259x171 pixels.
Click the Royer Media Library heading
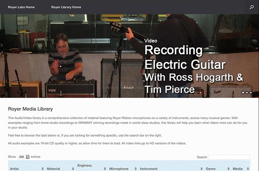click(31, 109)
